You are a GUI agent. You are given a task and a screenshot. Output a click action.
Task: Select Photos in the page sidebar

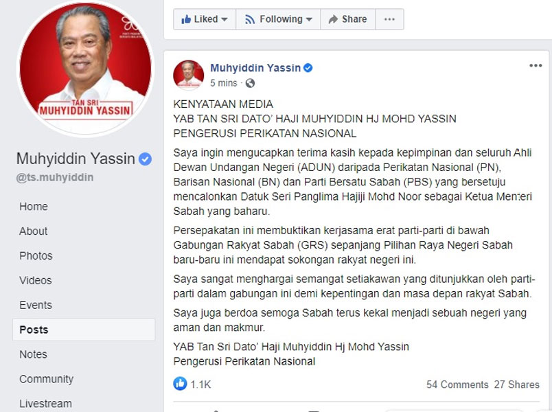36,255
